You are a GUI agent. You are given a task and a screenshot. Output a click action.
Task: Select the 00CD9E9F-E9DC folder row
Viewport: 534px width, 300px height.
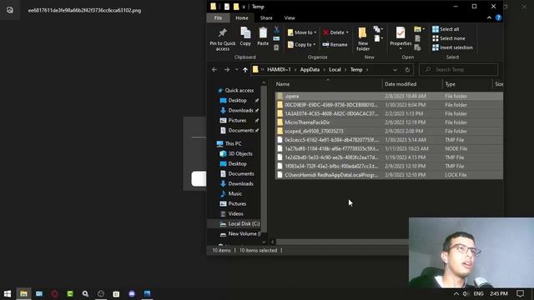(389, 105)
